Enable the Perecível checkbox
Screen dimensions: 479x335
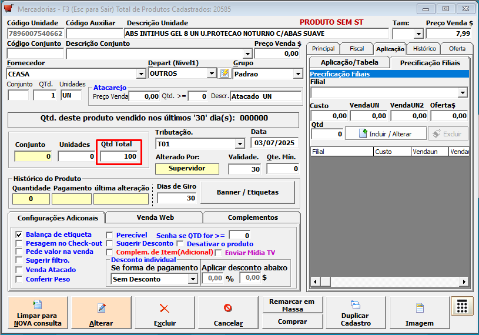109,235
